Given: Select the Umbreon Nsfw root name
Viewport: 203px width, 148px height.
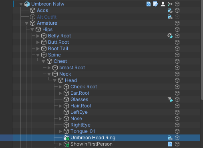Looking at the screenshot, I should pyautogui.click(x=48, y=4).
